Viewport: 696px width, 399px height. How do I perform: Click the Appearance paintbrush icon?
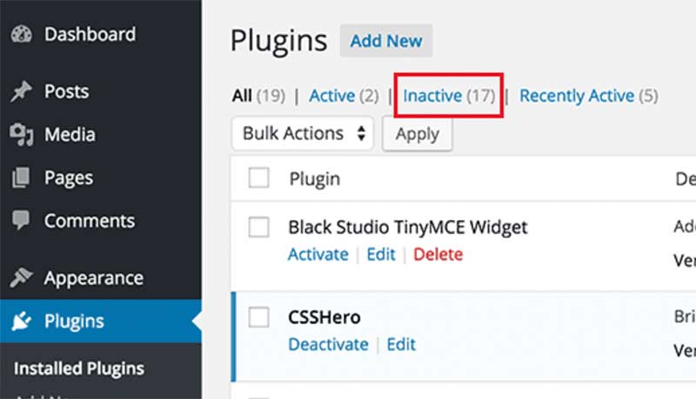tap(21, 278)
